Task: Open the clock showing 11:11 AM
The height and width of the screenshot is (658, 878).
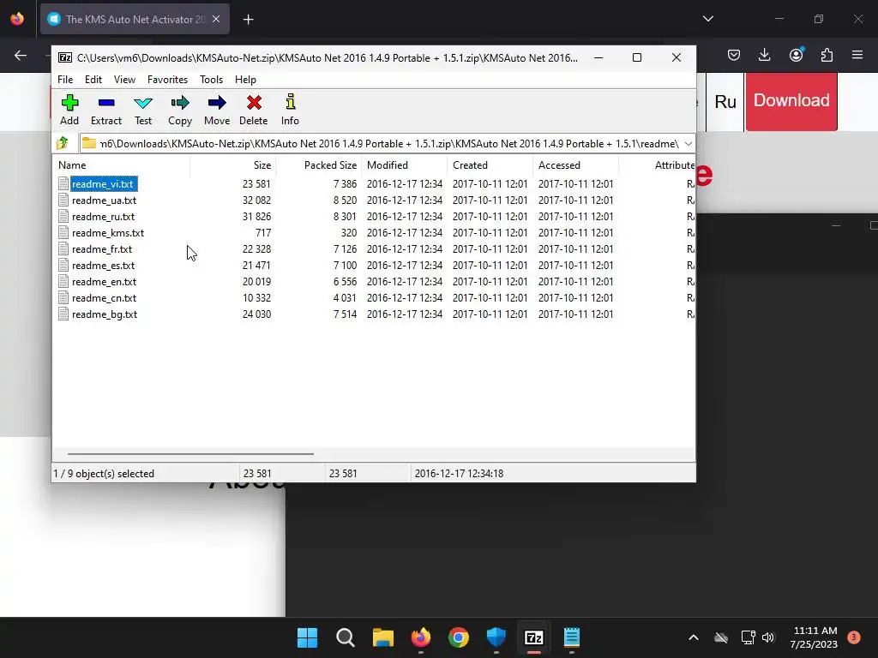Action: (x=815, y=637)
